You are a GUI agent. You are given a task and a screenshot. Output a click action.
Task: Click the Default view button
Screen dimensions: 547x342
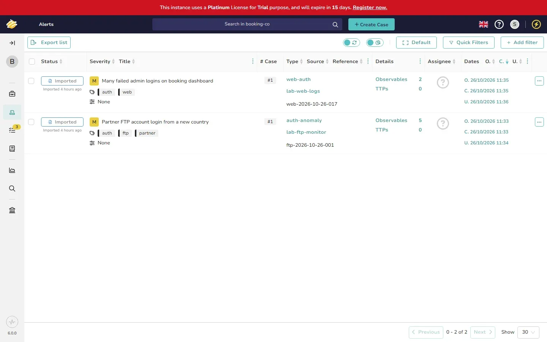point(416,43)
